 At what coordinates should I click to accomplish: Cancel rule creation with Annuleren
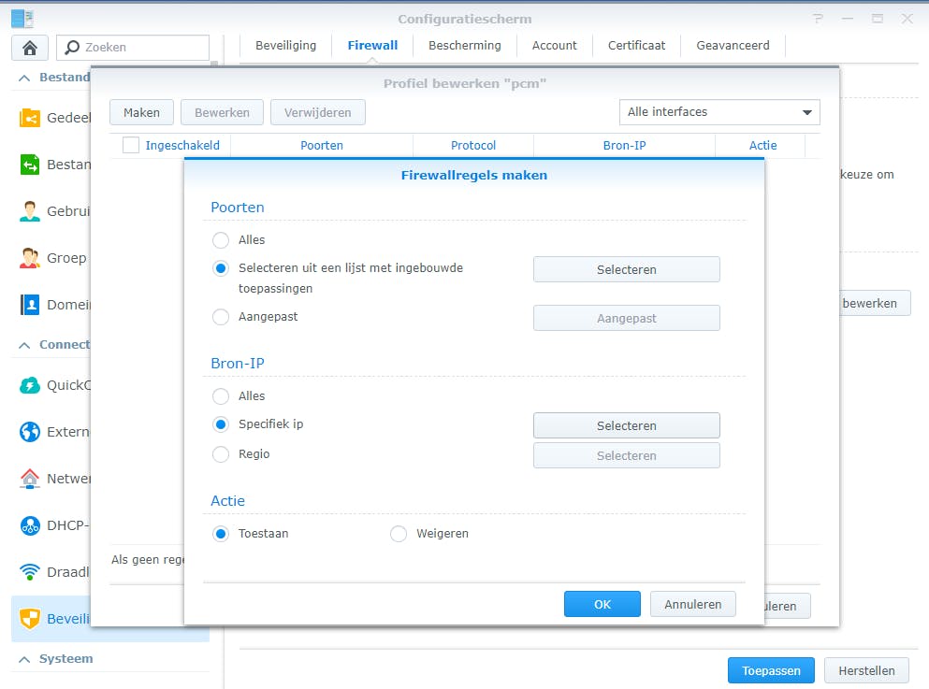[692, 604]
